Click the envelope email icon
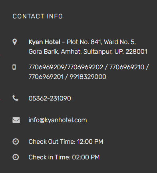This screenshot has width=157, height=173. click(x=16, y=120)
